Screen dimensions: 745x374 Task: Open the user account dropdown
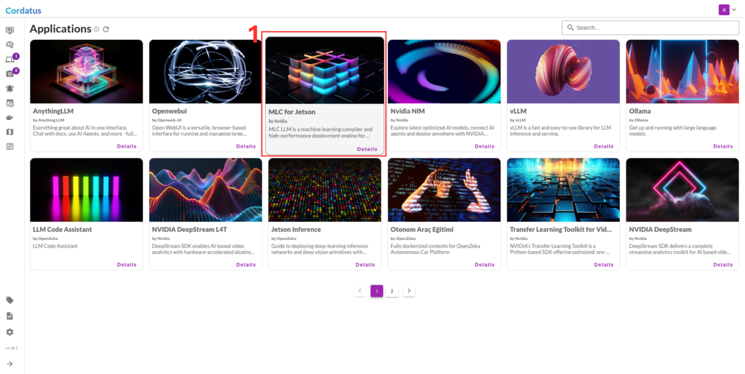(726, 9)
